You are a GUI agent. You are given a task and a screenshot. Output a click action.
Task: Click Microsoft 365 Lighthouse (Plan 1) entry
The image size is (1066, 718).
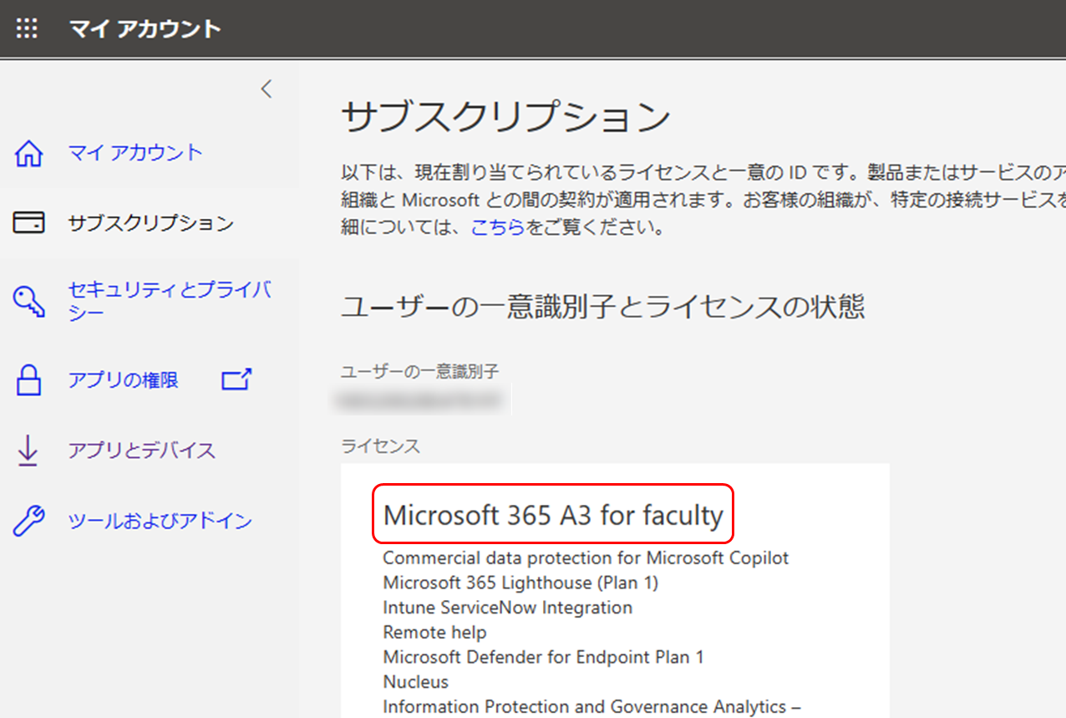click(x=520, y=583)
